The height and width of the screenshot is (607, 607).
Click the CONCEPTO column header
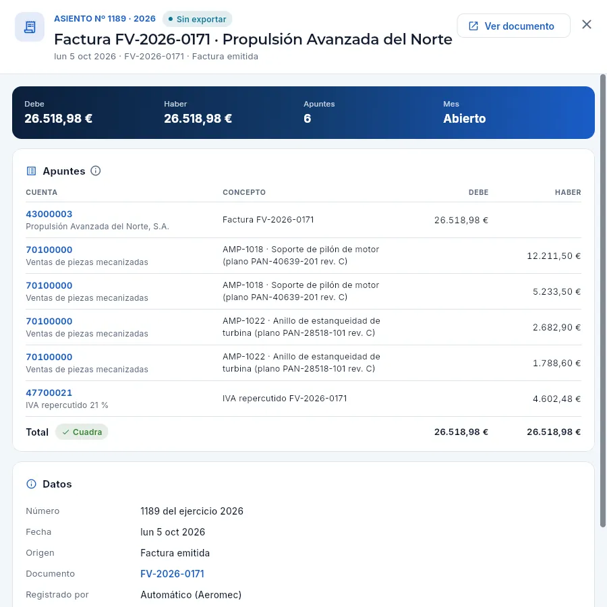pyautogui.click(x=244, y=192)
